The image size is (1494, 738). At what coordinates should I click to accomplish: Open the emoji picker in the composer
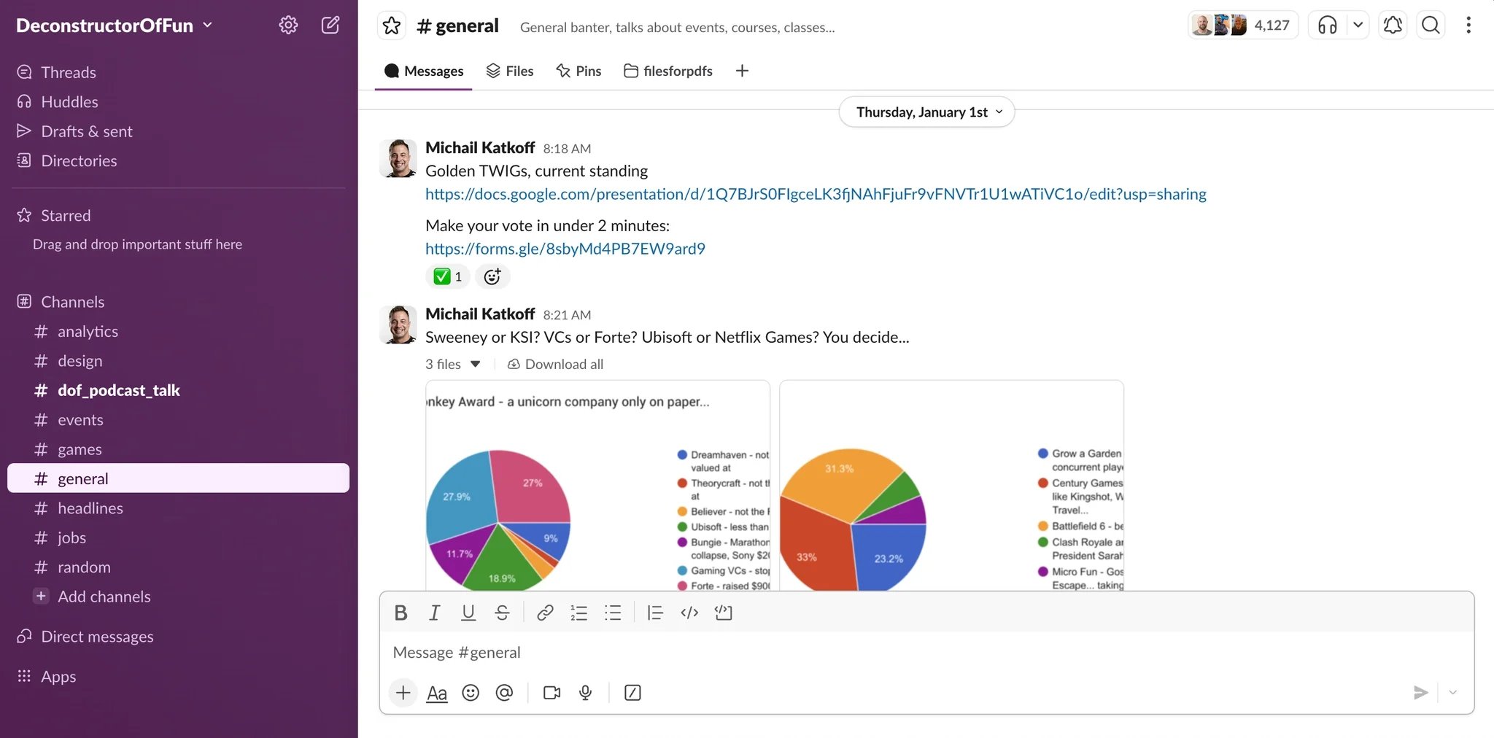tap(471, 693)
